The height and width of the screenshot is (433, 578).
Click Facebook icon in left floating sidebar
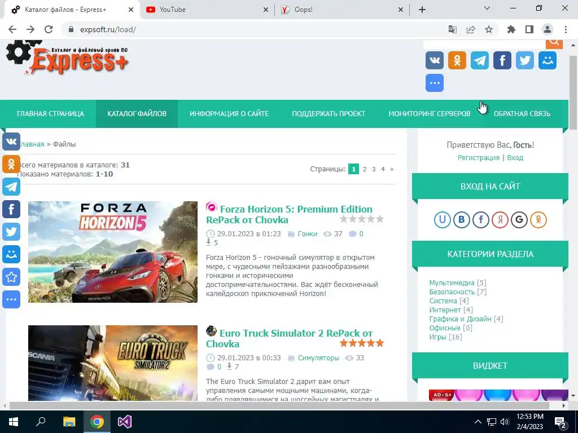pos(11,209)
